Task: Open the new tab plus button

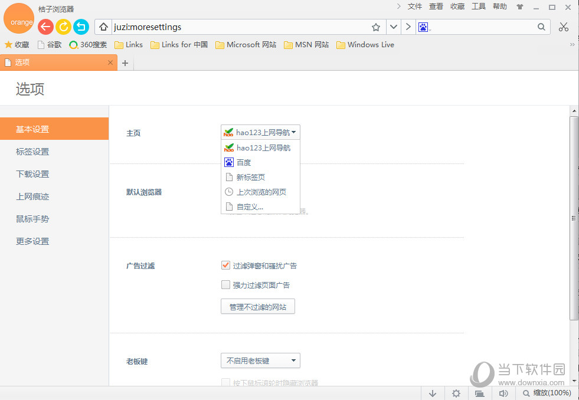Action: 125,63
